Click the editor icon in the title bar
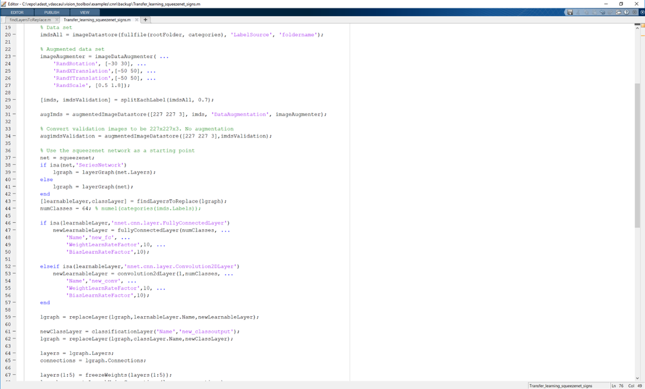The width and height of the screenshot is (645, 389). tap(3, 4)
